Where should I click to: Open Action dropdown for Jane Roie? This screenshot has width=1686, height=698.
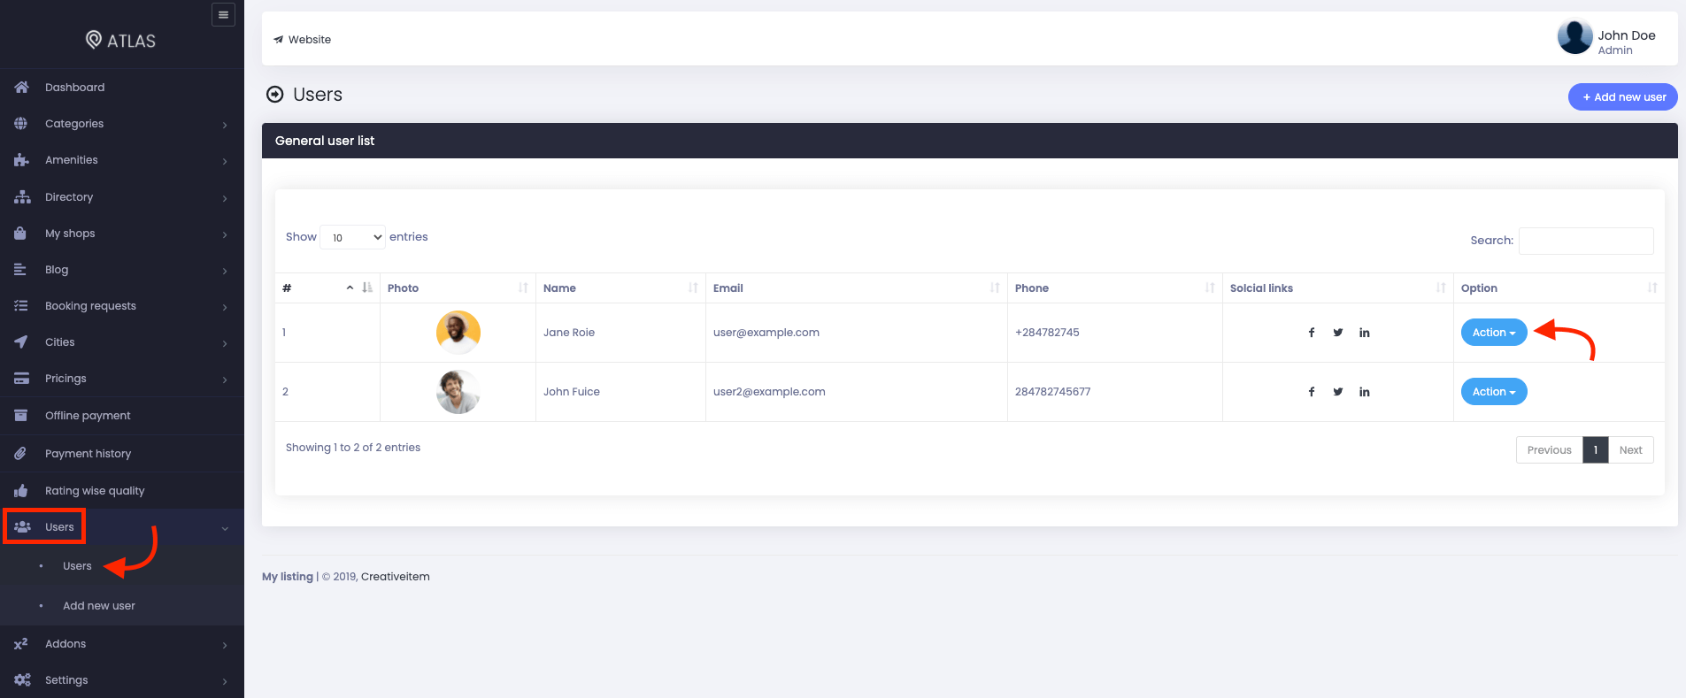coord(1494,333)
